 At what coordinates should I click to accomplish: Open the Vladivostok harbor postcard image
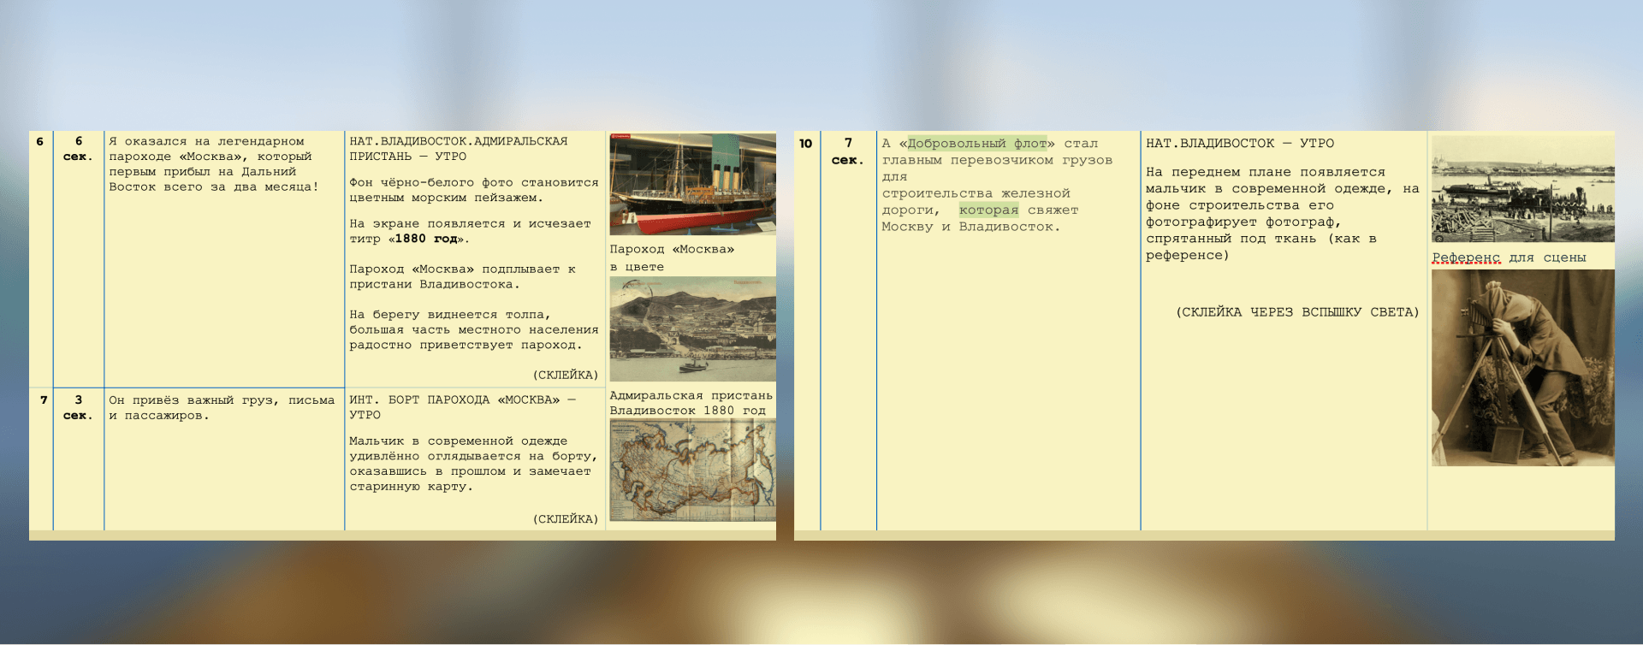point(692,328)
